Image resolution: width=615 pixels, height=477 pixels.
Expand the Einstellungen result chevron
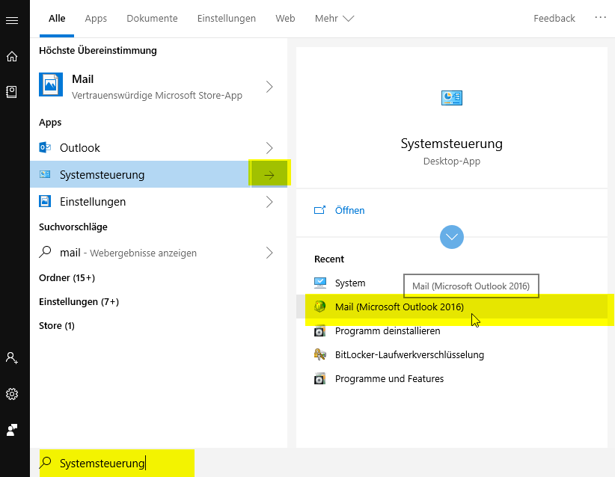pyautogui.click(x=269, y=202)
